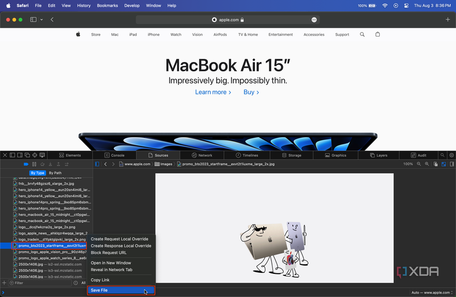This screenshot has width=456, height=297.
Task: Open Web Inspector settings gear
Action: click(x=452, y=155)
